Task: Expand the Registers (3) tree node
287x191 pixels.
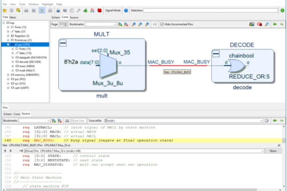Action: 8,36
